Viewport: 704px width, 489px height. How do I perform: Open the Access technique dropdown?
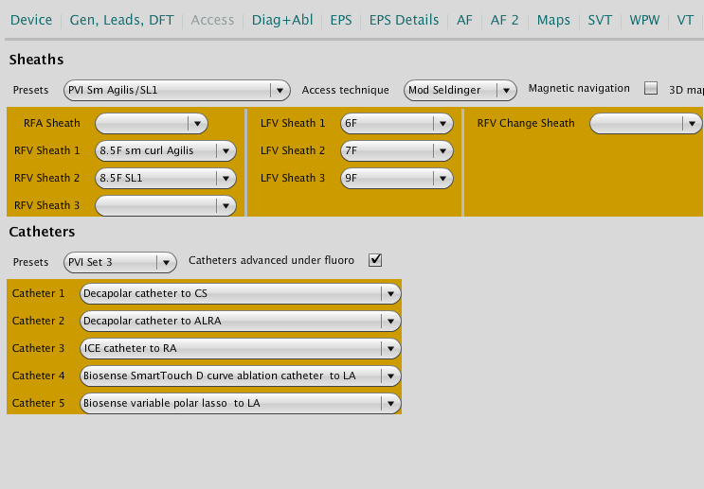click(460, 90)
